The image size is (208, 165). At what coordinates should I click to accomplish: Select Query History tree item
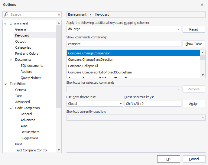[31, 78]
